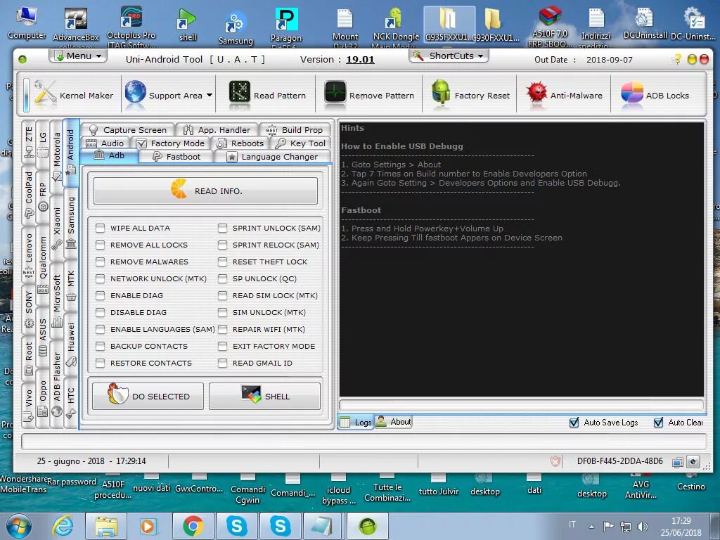Screen dimensions: 720x540
Task: Check the READ GMAIL ID option
Action: pos(223,363)
